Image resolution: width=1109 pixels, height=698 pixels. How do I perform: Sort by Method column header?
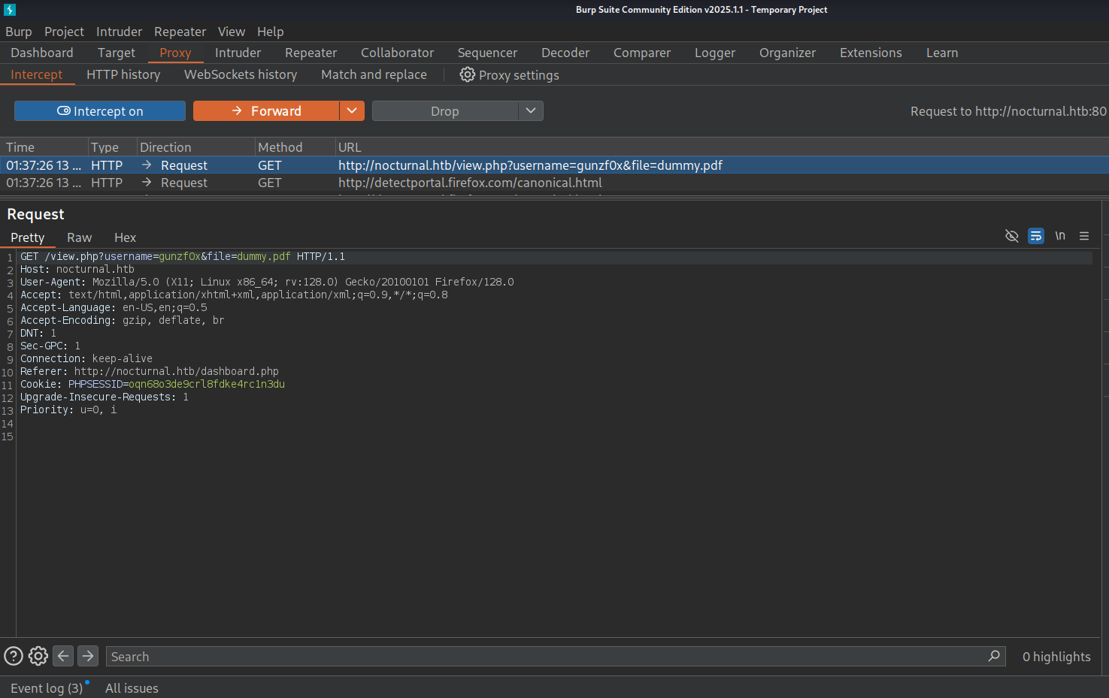point(295,147)
